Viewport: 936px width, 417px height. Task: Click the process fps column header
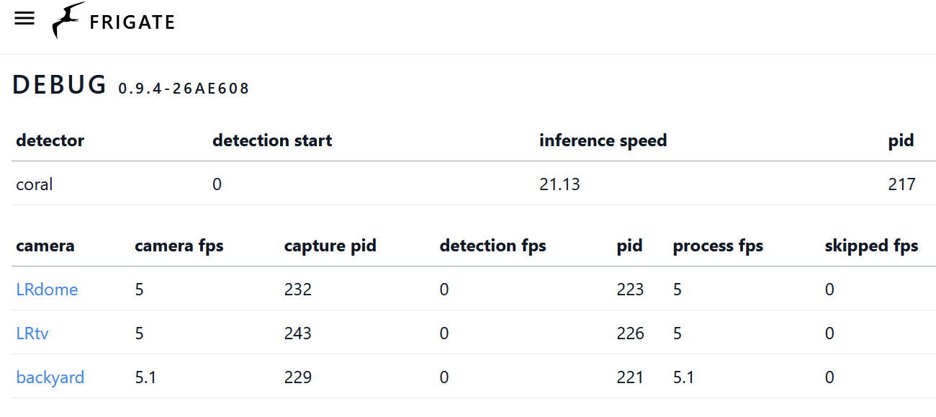pyautogui.click(x=717, y=246)
